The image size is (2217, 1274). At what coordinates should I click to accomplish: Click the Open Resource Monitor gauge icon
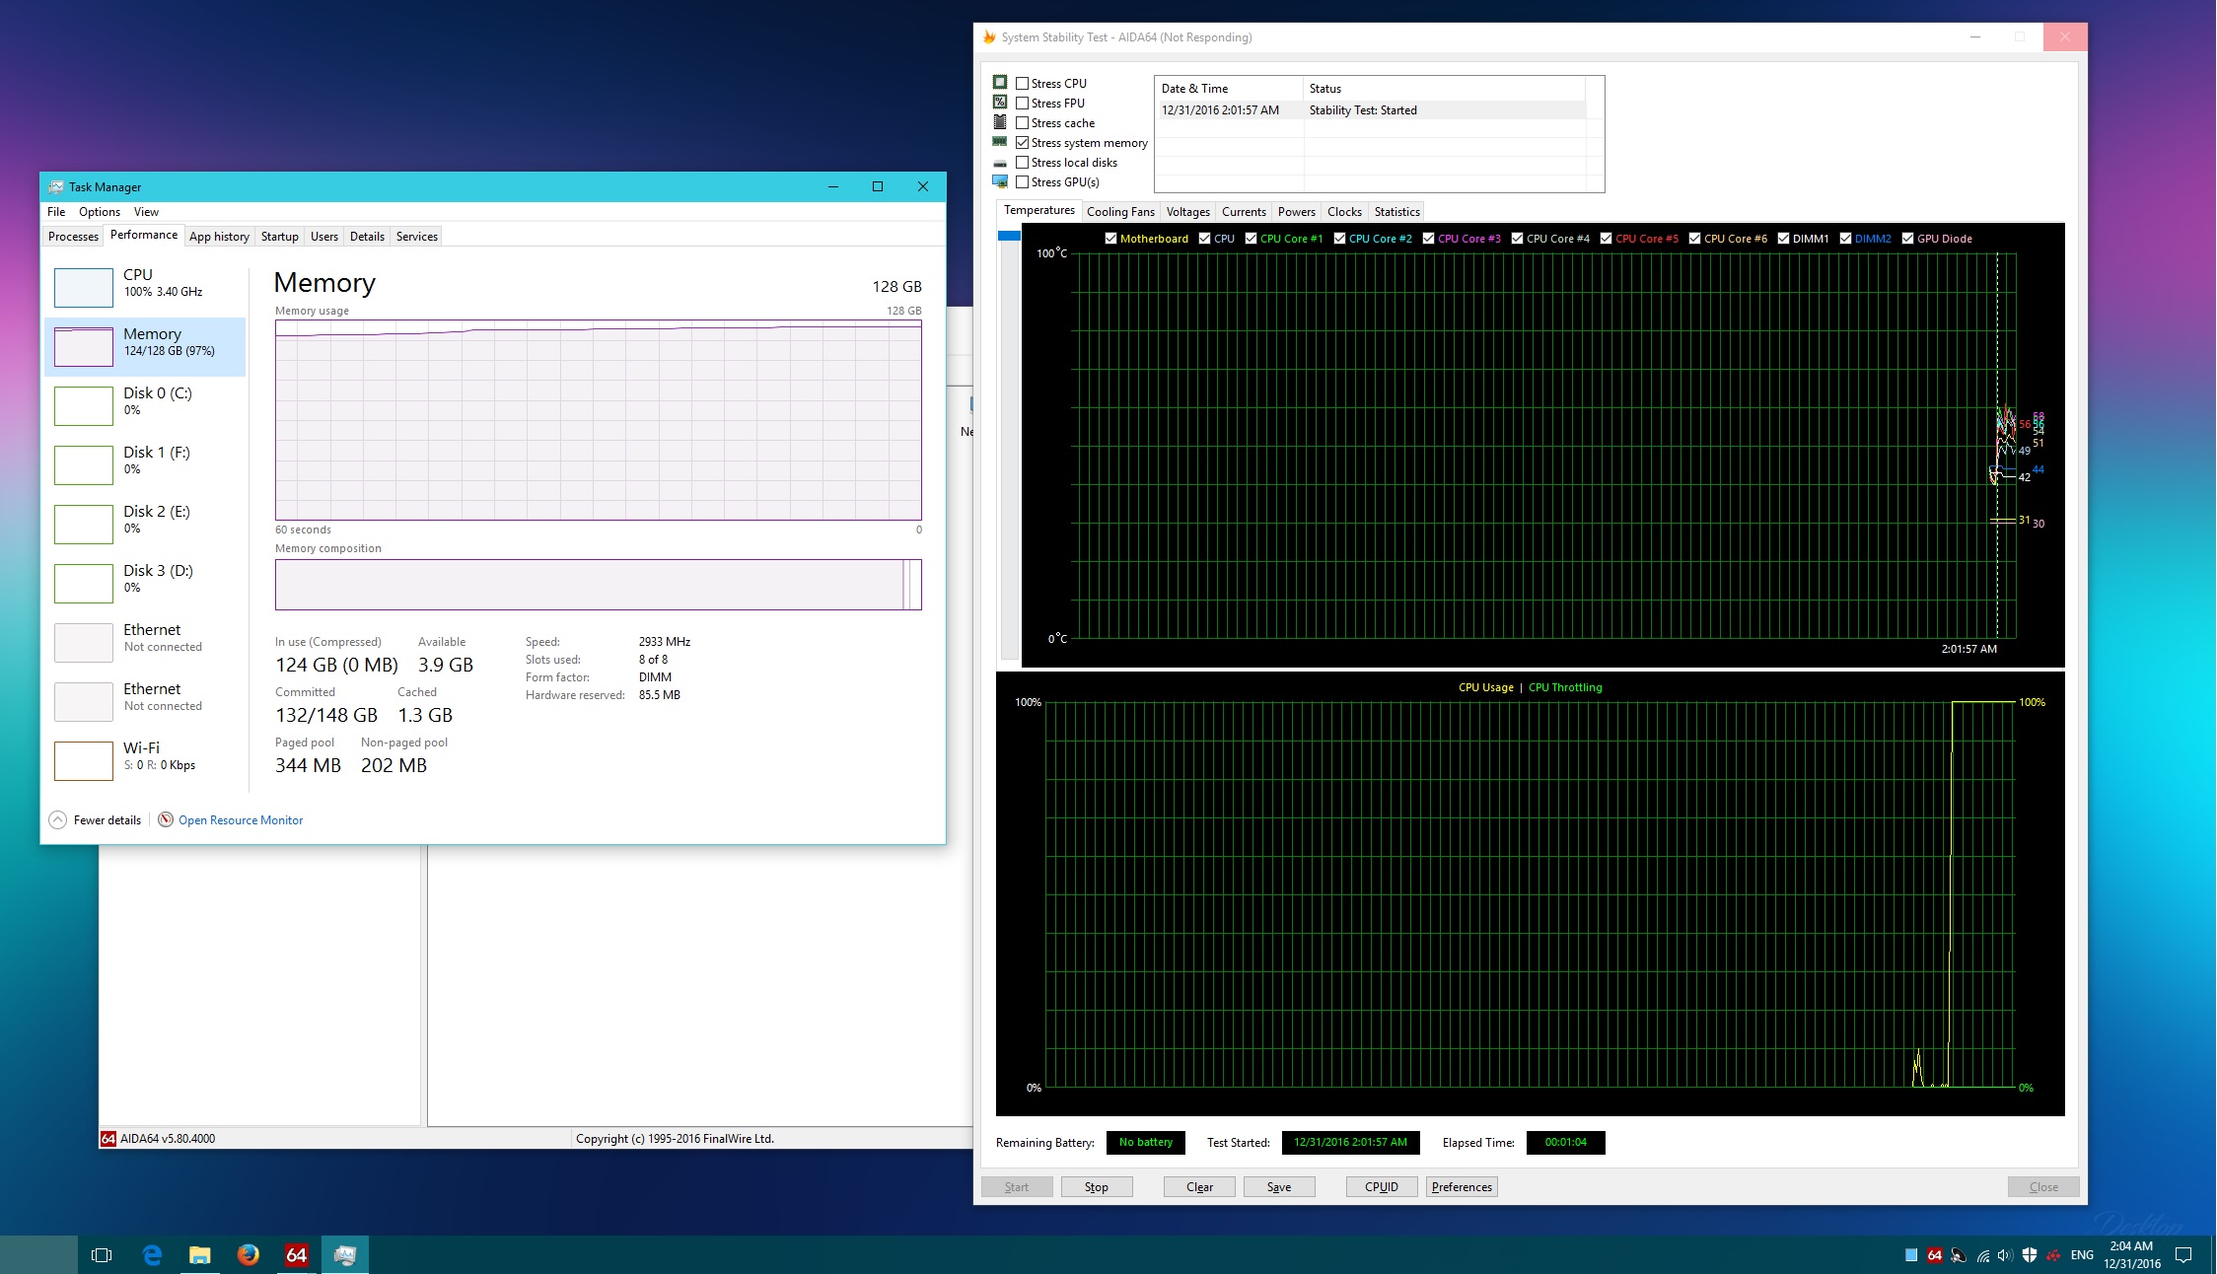166,819
